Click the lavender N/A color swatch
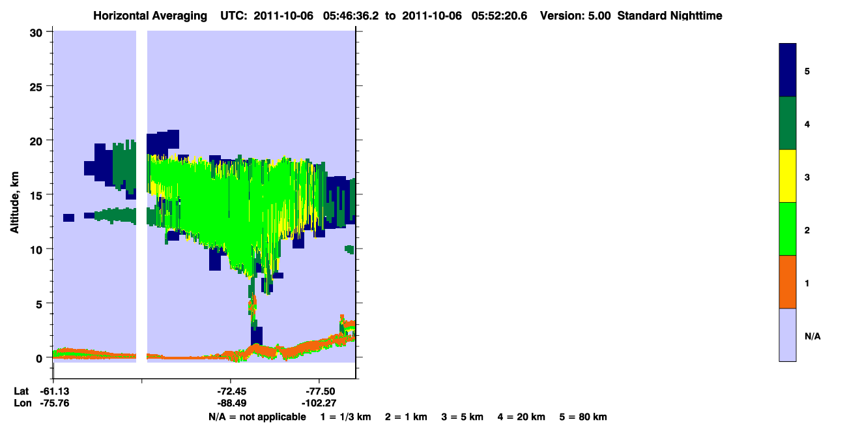 788,335
